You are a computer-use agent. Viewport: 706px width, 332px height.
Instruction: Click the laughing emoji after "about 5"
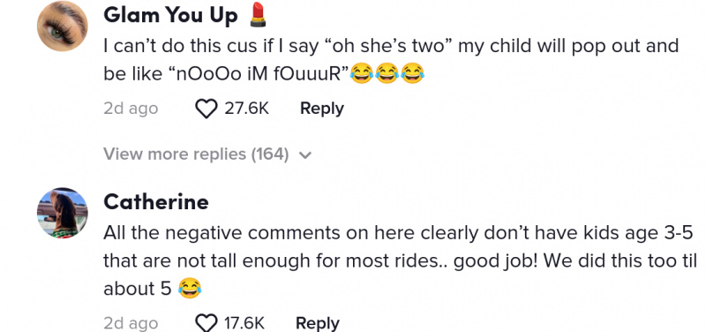[x=190, y=288]
